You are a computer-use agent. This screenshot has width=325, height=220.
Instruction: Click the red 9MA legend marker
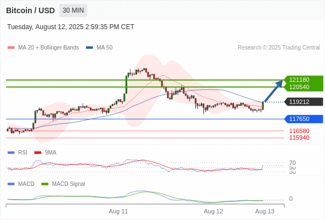point(37,153)
